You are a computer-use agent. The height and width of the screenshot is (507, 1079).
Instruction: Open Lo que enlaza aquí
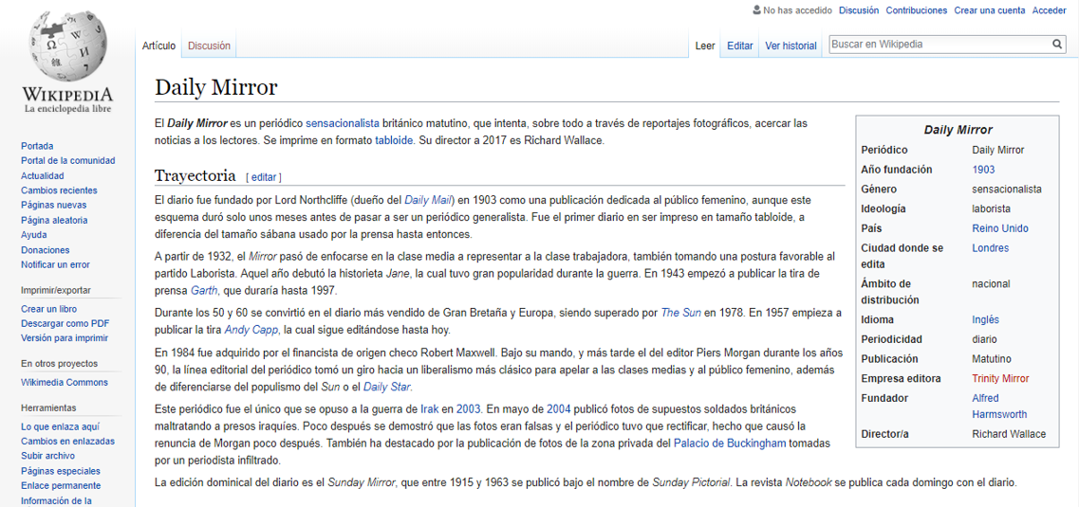point(59,426)
